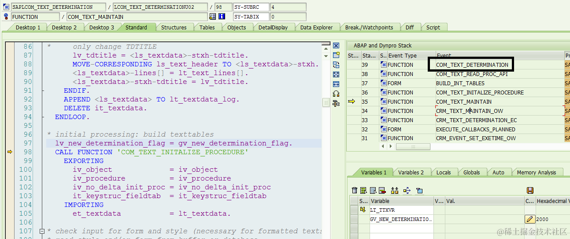Image resolution: width=570 pixels, height=239 pixels.
Task: Select stack entry COM_TEXT_READ_PROC_API
Action: click(472, 74)
